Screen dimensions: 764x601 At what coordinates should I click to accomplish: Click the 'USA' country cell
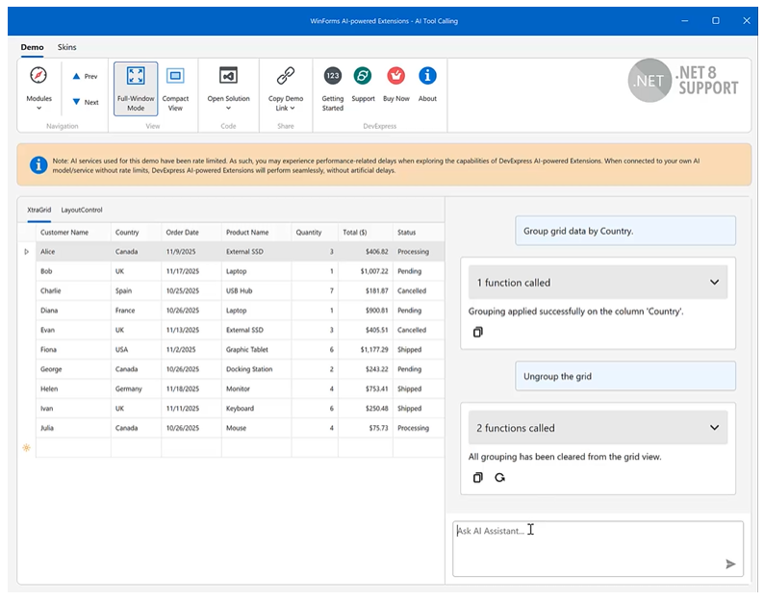(136, 350)
